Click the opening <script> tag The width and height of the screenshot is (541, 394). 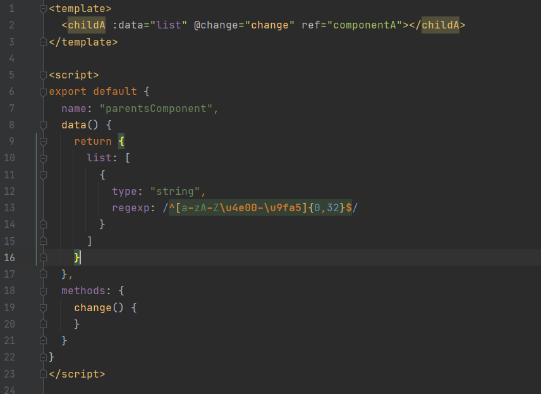coord(74,75)
